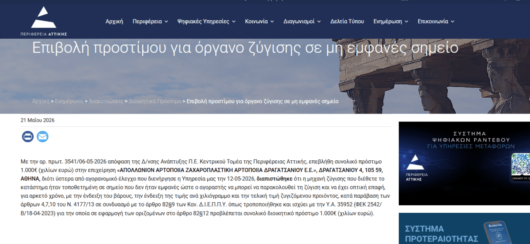
Task: Expand the Διαγωνισμοί dropdown menu
Action: click(302, 21)
